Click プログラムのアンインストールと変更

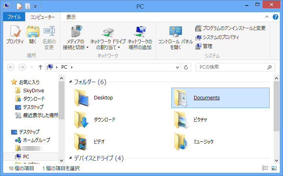point(230,28)
